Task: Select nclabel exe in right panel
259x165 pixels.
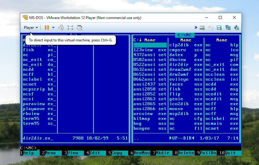Action: coord(222,119)
